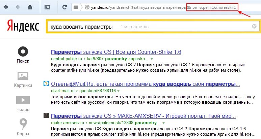Viewport: 261px width, 139px height.
Task: Select the Поиск search section icon
Action: coord(23,51)
